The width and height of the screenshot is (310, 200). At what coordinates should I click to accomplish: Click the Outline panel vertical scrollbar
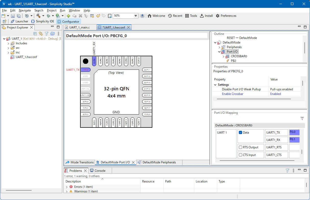[305, 48]
